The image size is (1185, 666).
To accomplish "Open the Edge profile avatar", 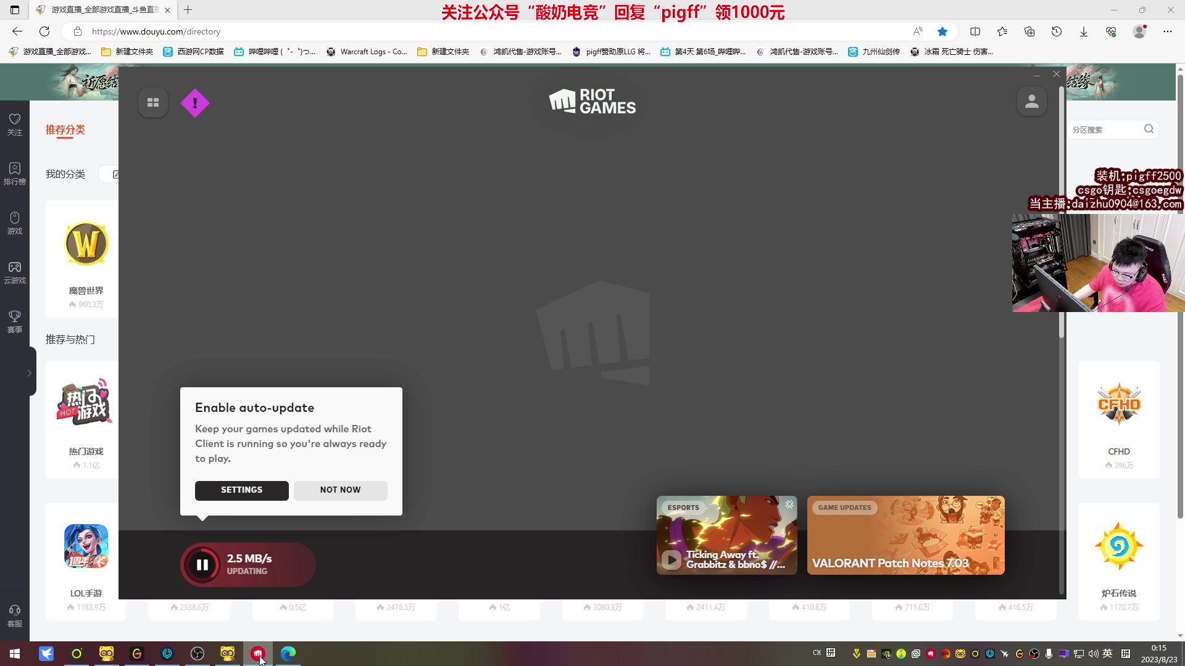I will [x=1139, y=31].
